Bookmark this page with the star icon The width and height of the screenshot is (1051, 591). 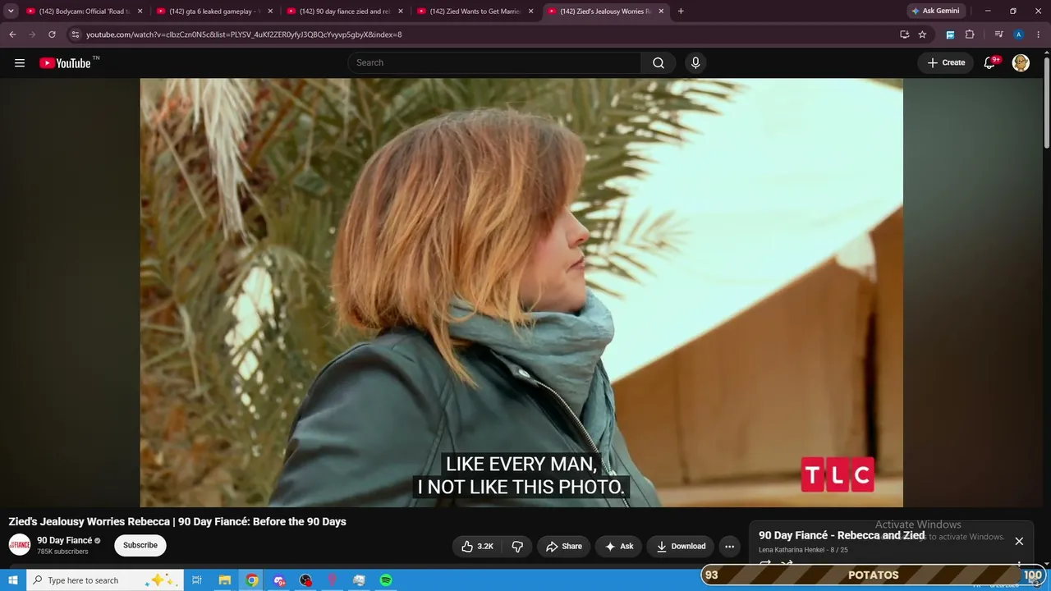coord(922,34)
